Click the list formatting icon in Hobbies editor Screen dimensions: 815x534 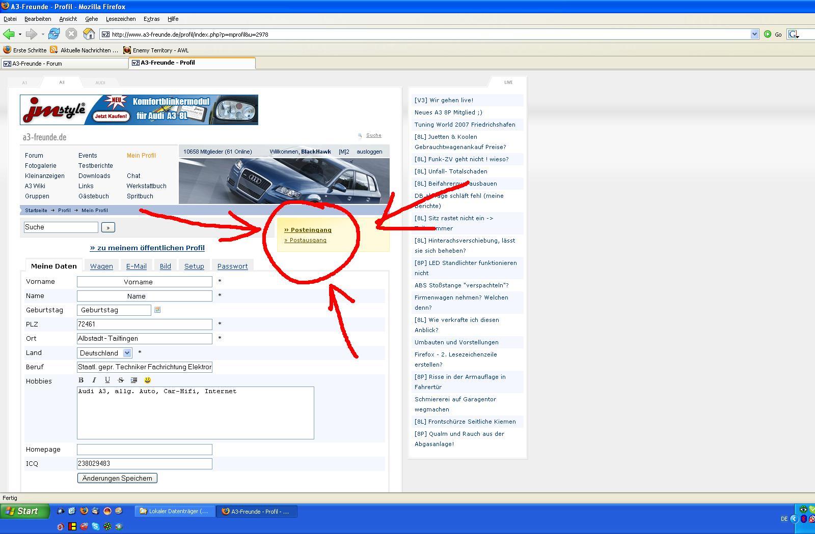point(134,380)
